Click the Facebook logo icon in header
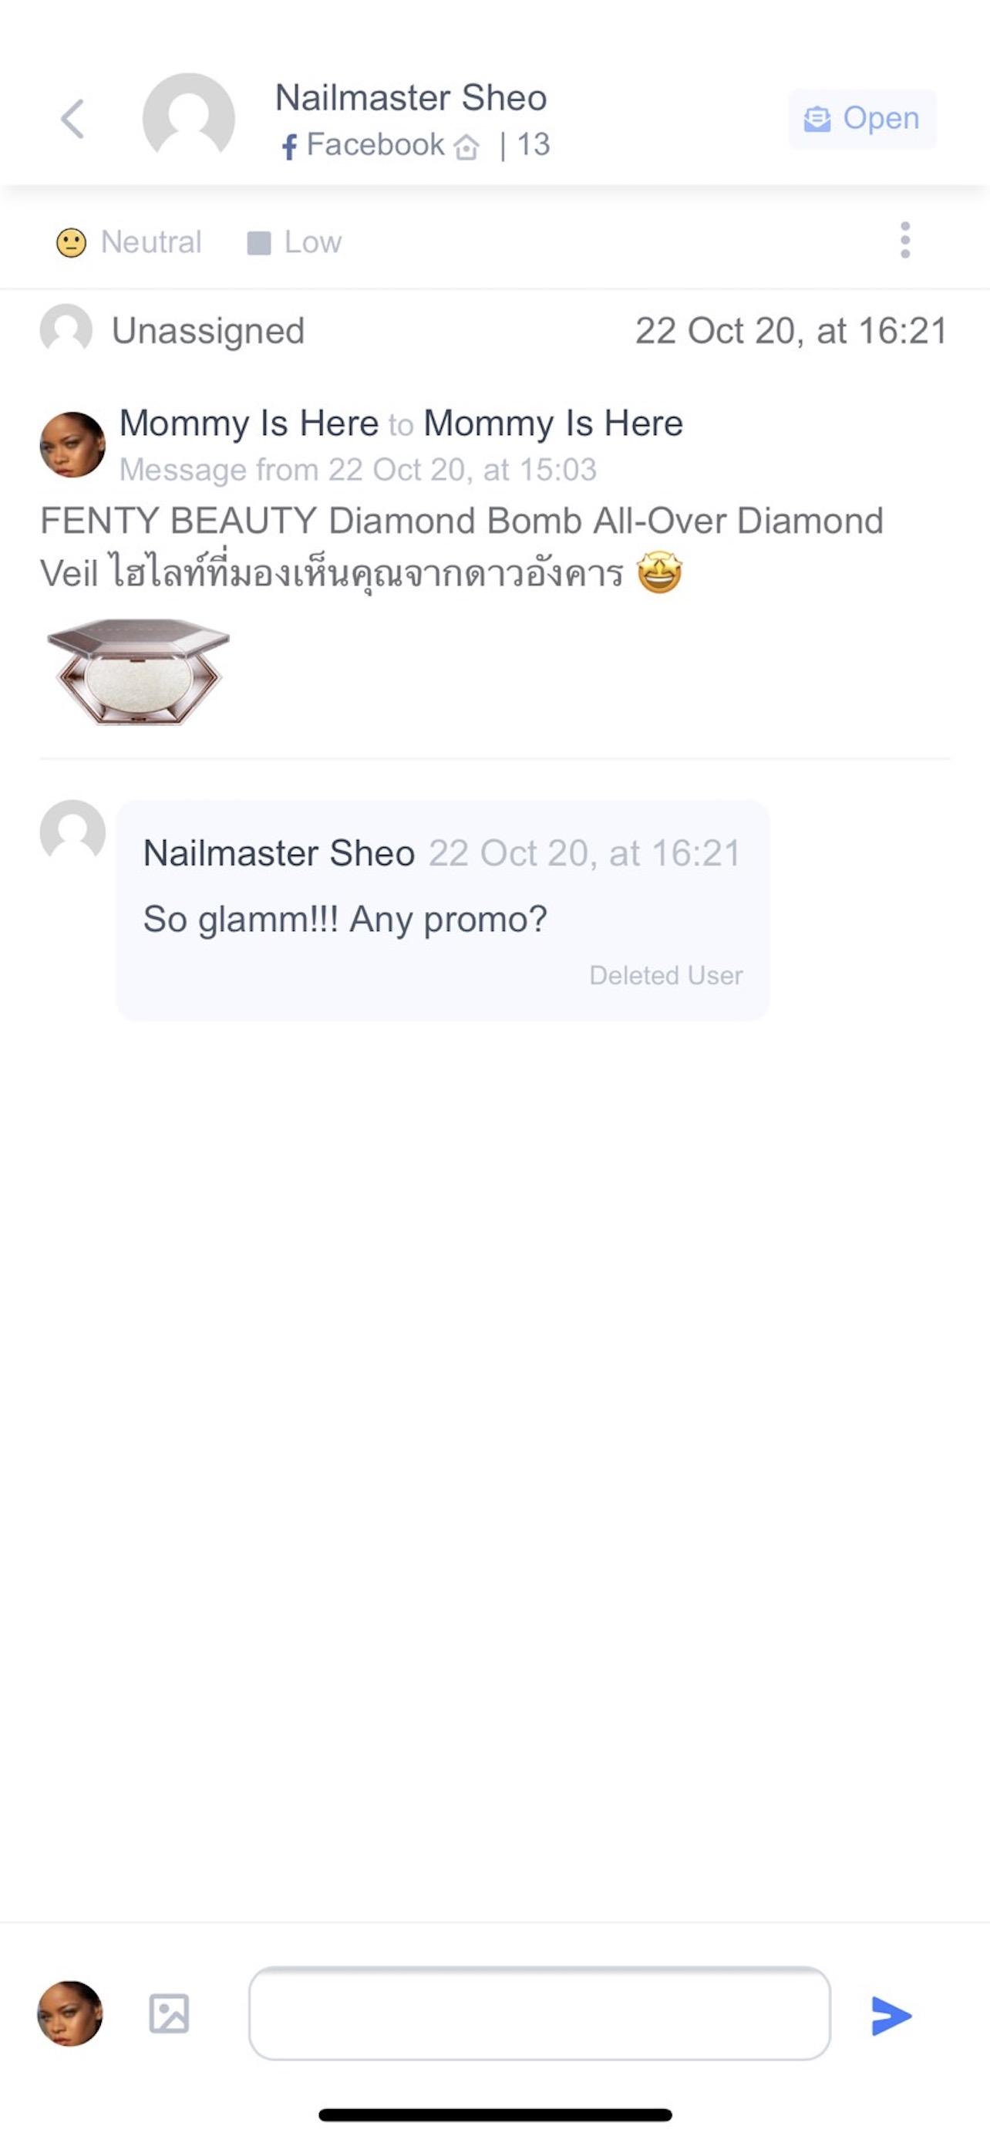 point(288,147)
